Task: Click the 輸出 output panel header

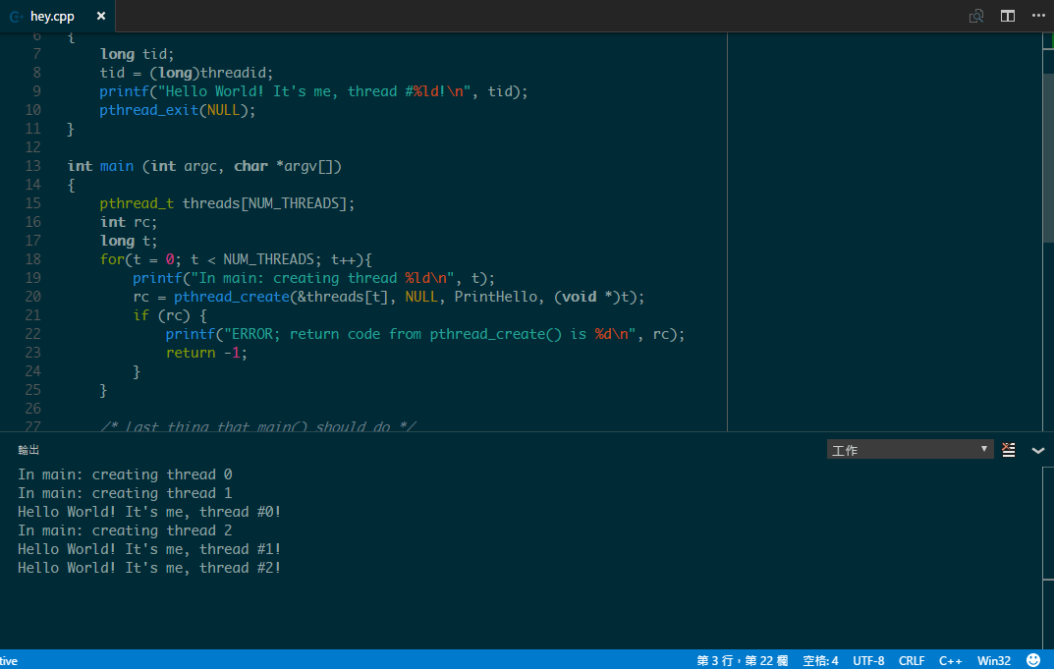Action: pos(28,449)
